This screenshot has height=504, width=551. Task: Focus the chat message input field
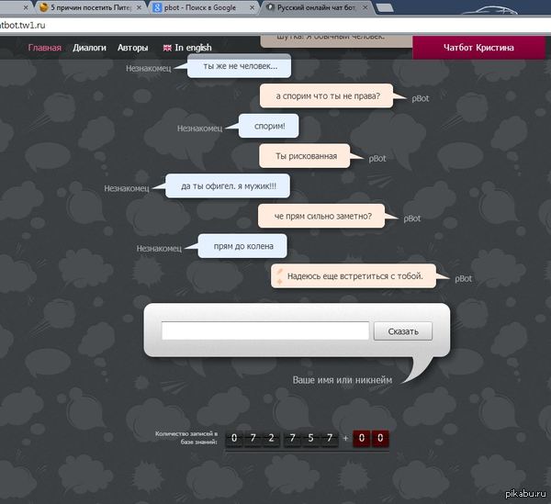tap(264, 331)
